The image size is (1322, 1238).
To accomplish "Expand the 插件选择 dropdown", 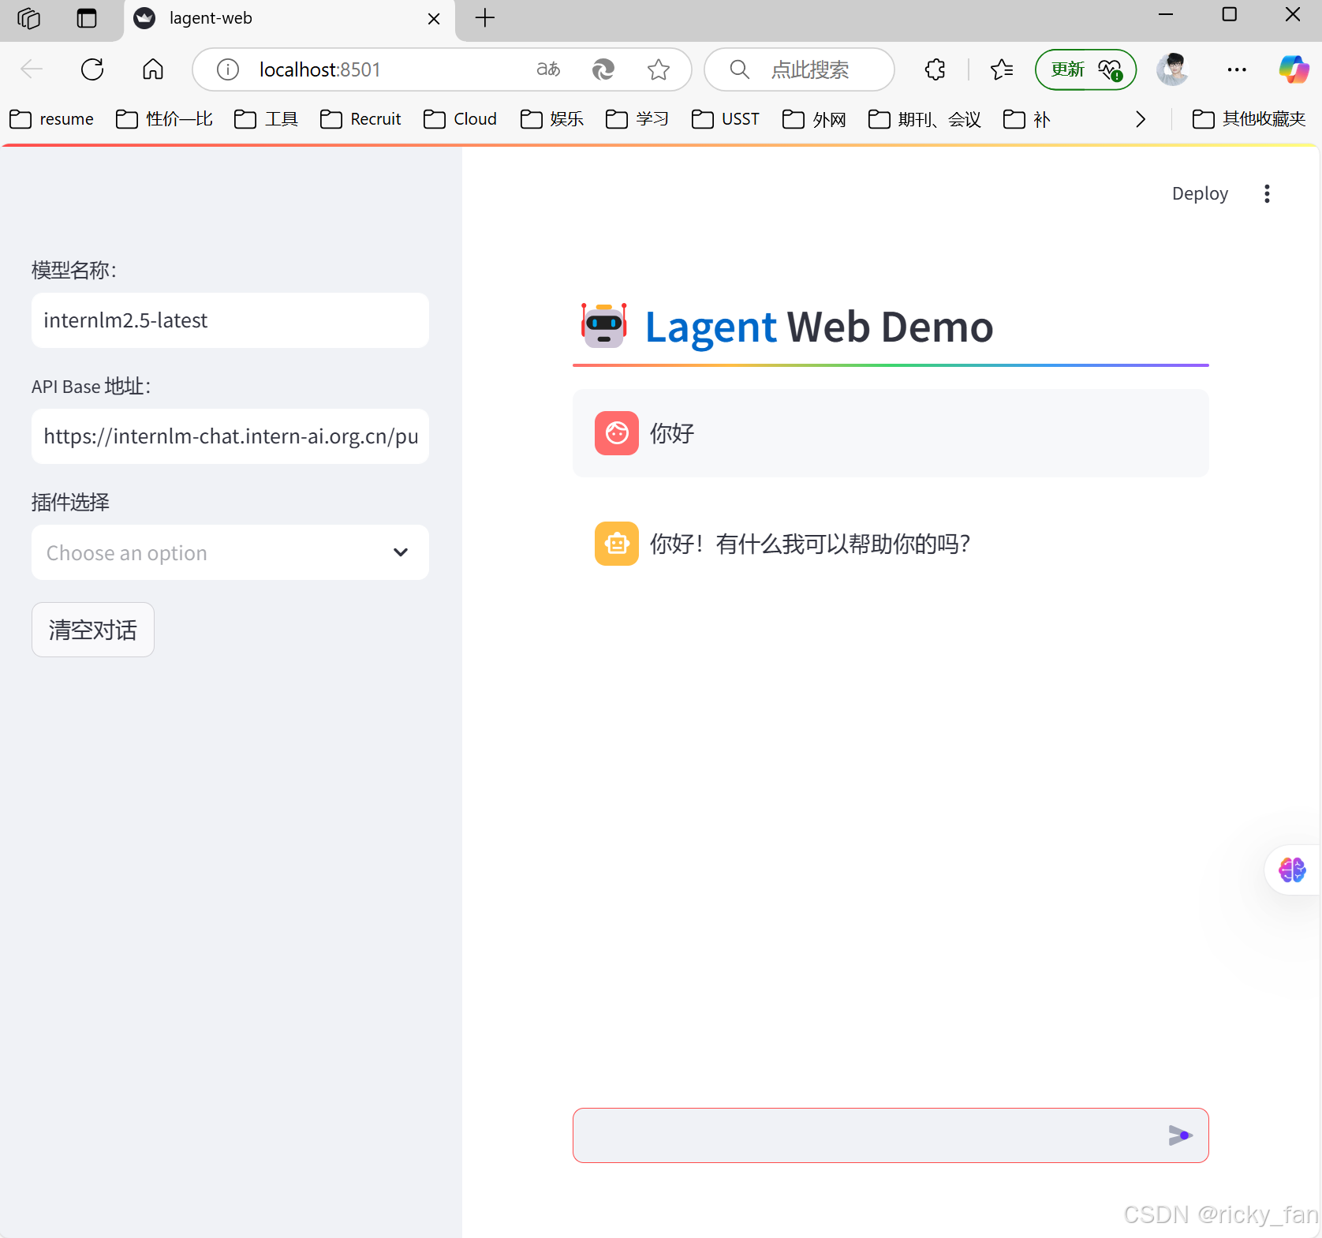I will click(230, 552).
